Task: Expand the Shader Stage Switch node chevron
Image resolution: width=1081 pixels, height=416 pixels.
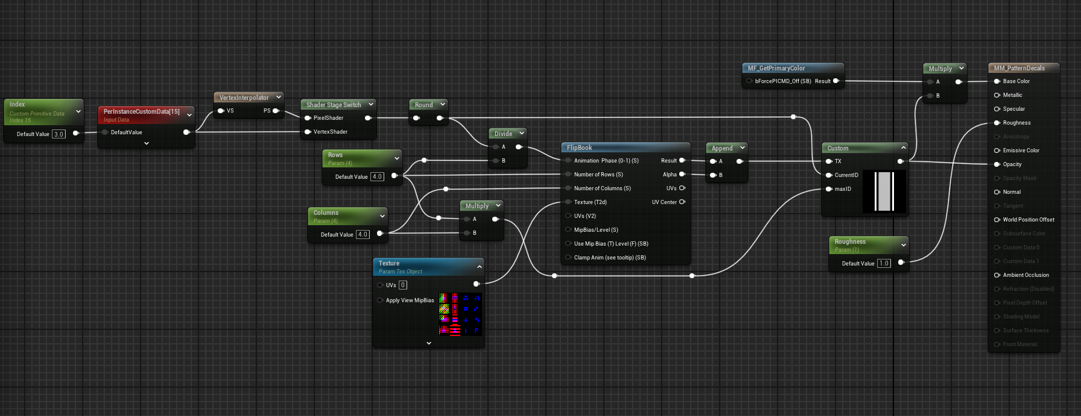Action: click(x=371, y=105)
